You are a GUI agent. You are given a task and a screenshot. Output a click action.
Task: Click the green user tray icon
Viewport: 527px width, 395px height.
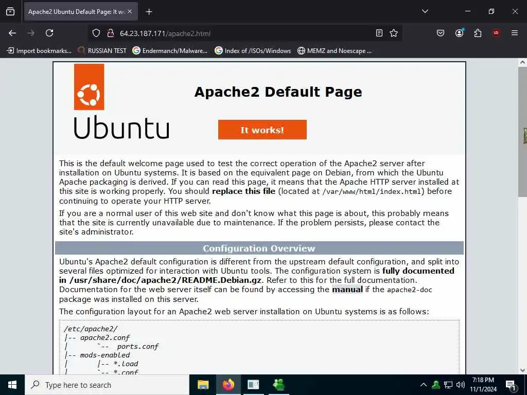point(436,385)
